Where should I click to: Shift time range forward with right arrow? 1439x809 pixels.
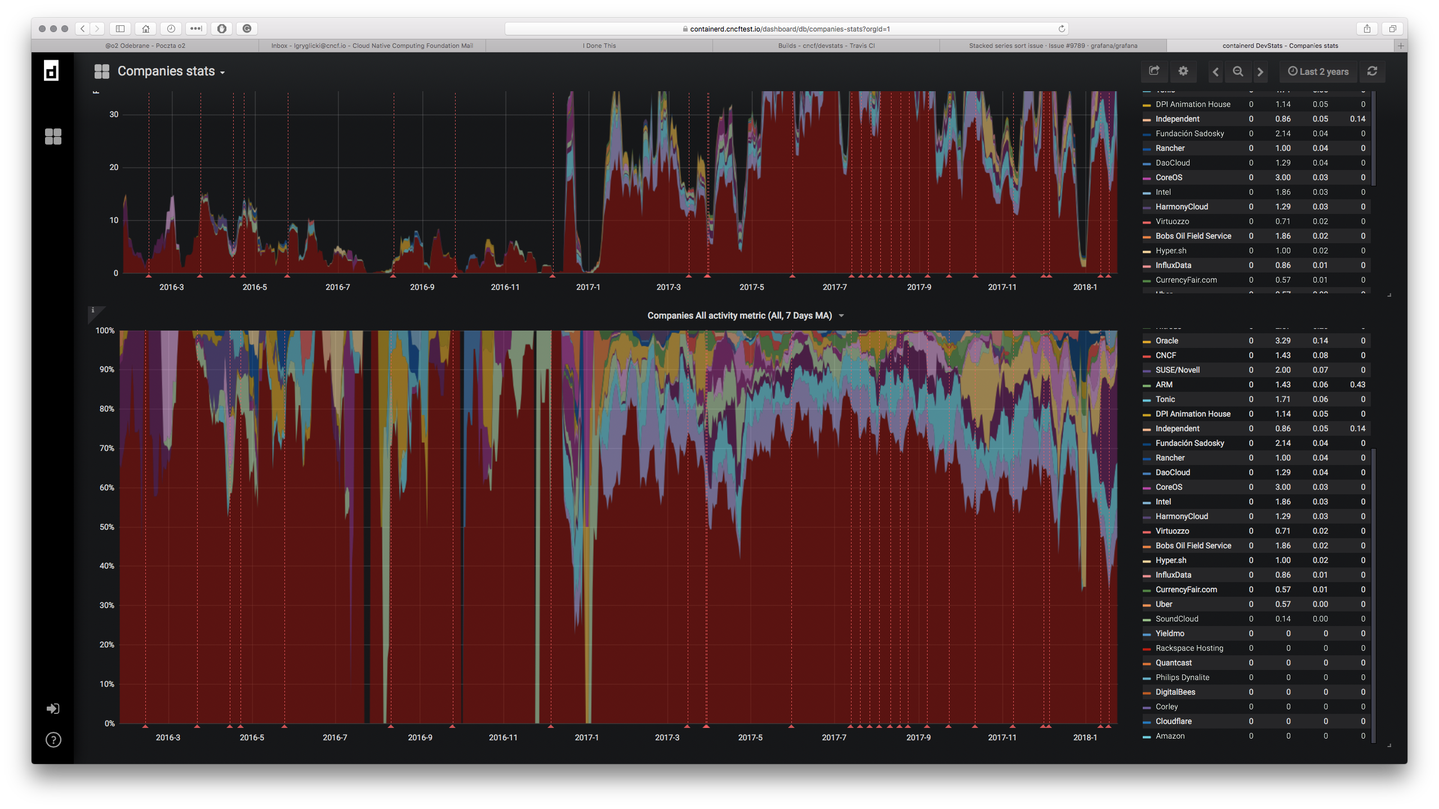(1260, 71)
